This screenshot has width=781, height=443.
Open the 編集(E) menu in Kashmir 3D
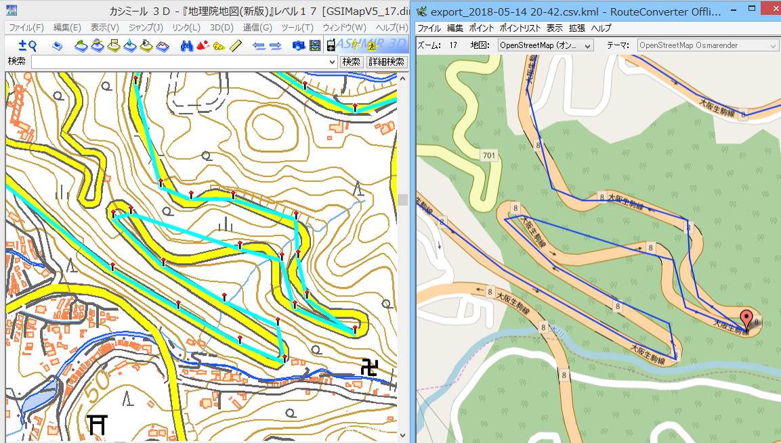[x=67, y=28]
